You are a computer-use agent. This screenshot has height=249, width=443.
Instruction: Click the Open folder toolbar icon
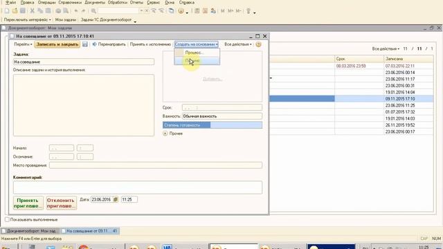(x=15, y=11)
